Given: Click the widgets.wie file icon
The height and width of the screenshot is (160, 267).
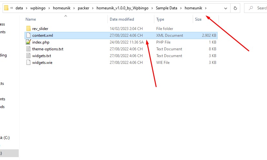Looking at the screenshot, I should 28,63.
